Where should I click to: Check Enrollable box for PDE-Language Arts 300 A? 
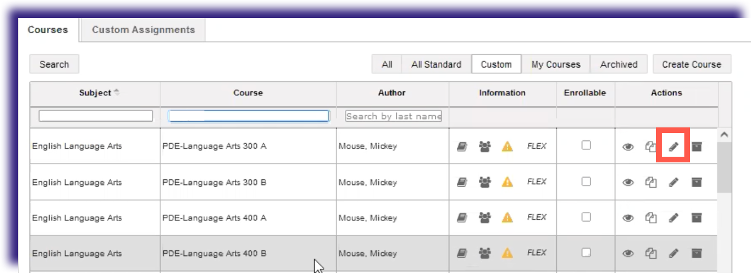point(586,145)
